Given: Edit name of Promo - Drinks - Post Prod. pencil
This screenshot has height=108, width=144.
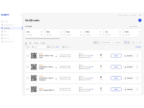Looking at the screenshot, I should (56, 56).
